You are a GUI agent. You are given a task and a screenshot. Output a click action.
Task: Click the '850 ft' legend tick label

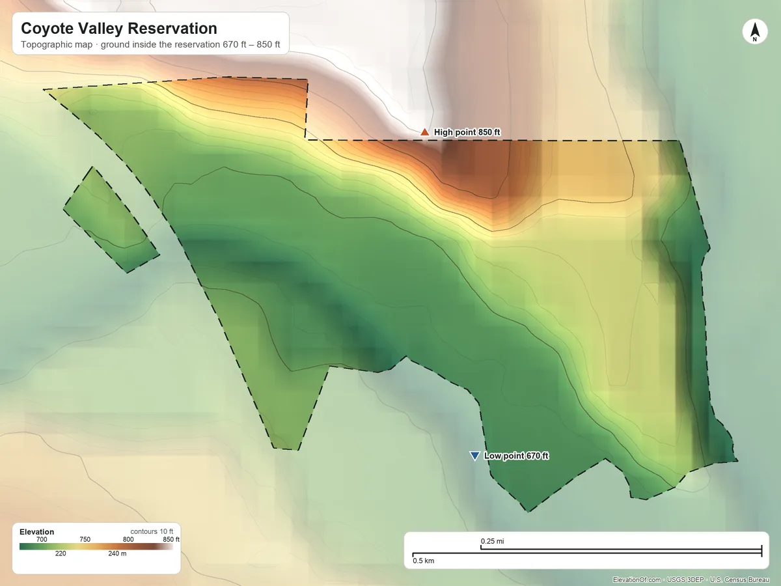171,540
